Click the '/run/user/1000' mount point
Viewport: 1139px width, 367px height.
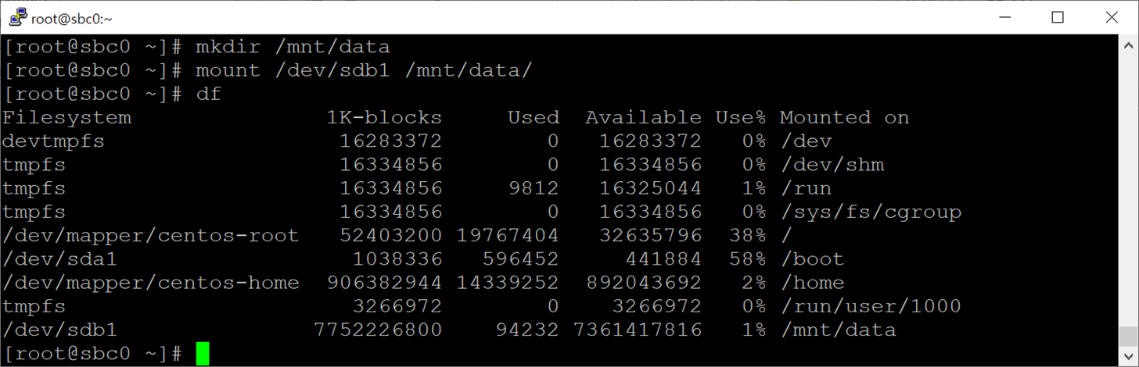[870, 306]
